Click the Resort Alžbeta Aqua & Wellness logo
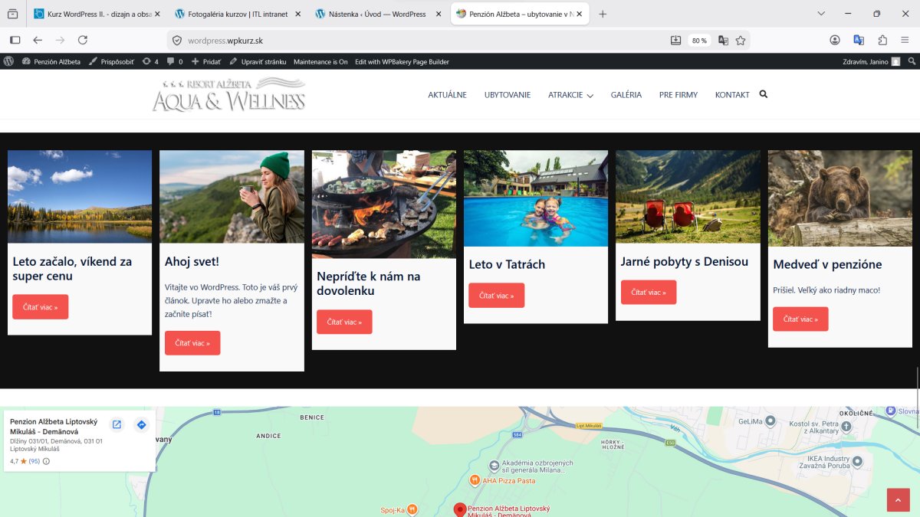920x517 pixels. (229, 94)
